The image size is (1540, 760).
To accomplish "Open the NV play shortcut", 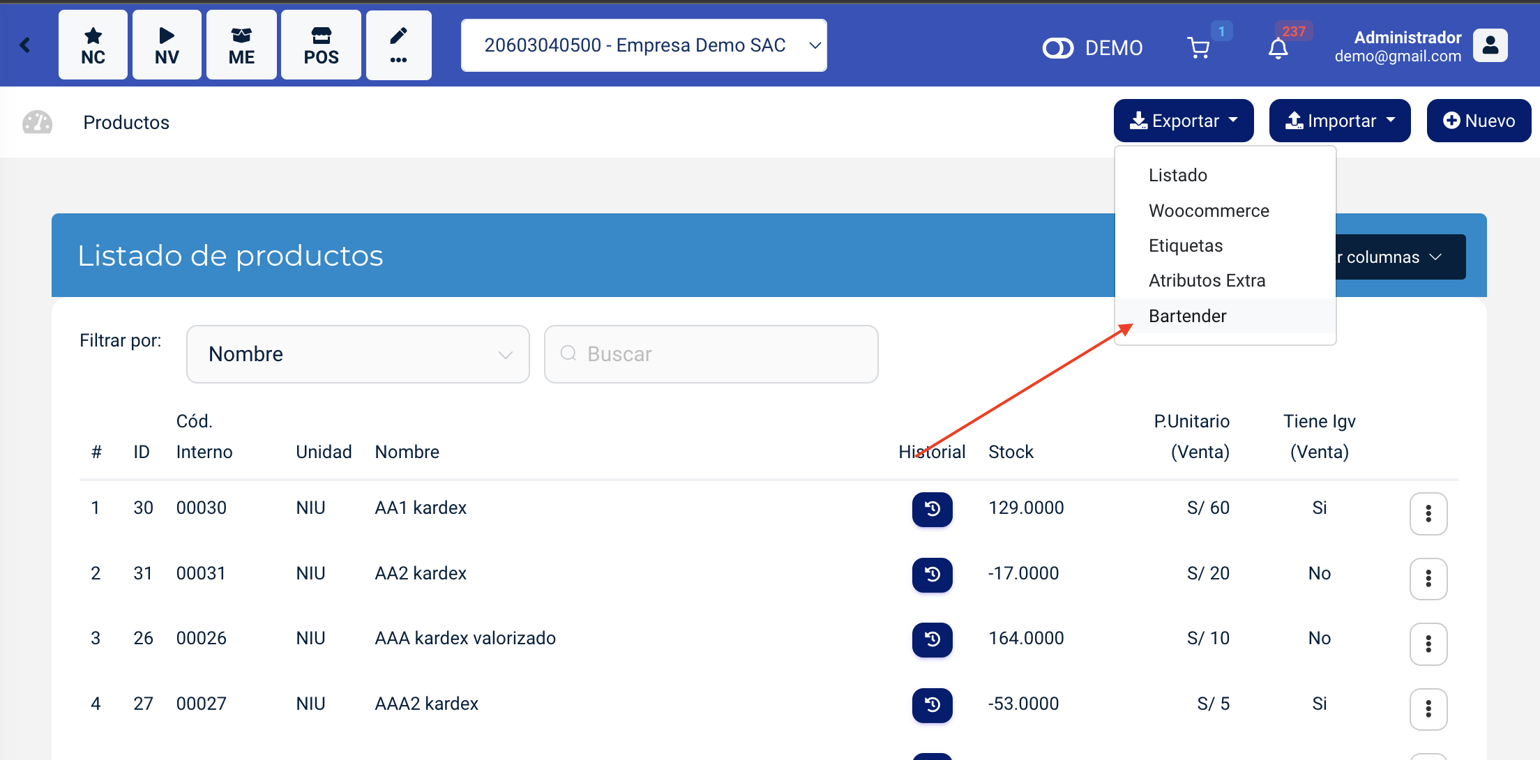I will pyautogui.click(x=167, y=45).
